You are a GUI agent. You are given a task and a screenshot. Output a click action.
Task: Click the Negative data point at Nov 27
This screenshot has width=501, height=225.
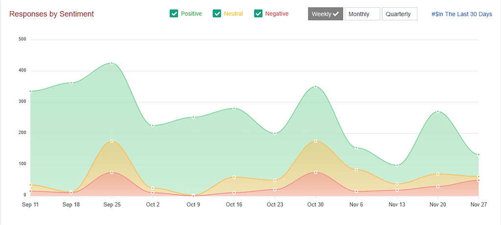click(478, 180)
